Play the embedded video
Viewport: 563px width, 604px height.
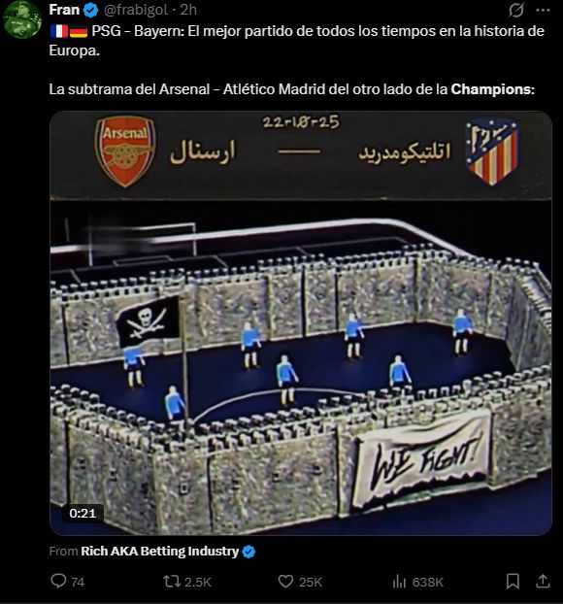point(301,323)
